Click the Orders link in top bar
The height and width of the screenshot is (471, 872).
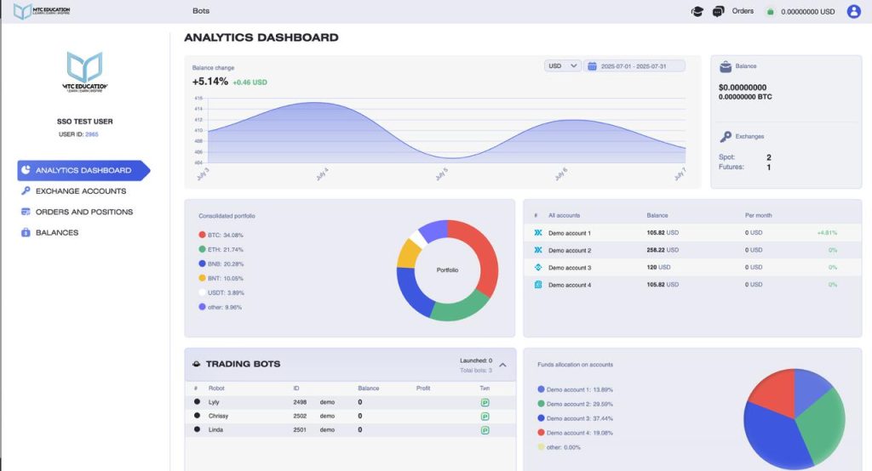pyautogui.click(x=743, y=11)
